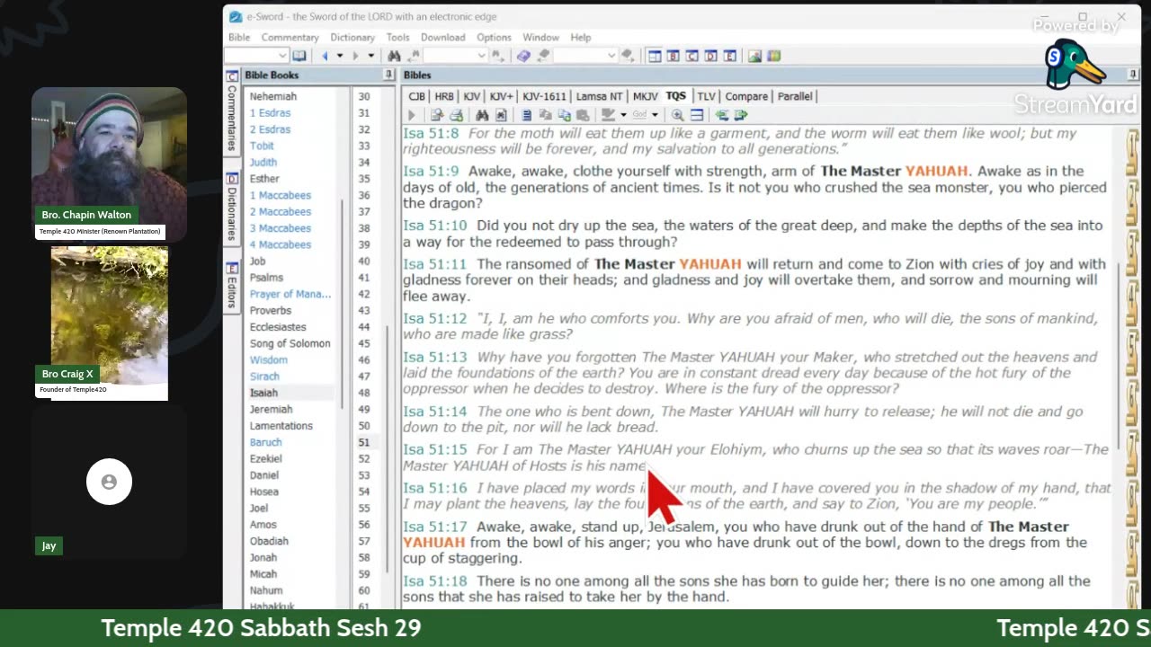
Task: Click the document icon after the Bibles binoculars
Action: [x=501, y=115]
